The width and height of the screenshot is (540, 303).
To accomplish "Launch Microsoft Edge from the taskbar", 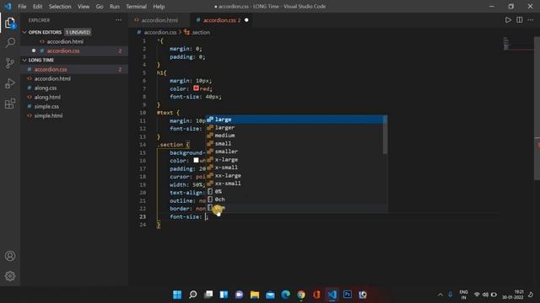I will tap(286, 295).
